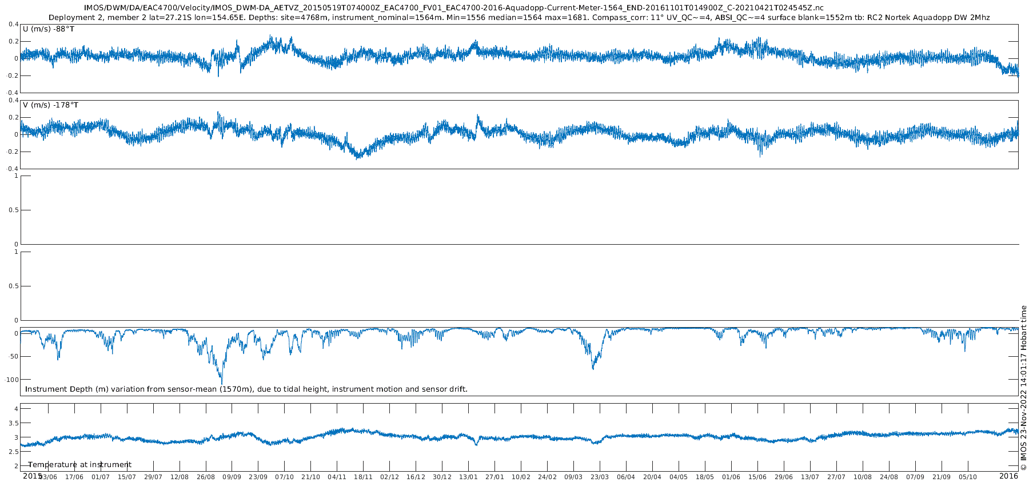Click the '02/12' date tick label

(390, 477)
